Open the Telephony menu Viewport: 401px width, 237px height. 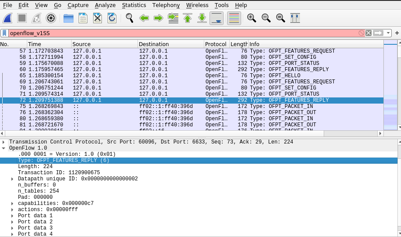(166, 5)
